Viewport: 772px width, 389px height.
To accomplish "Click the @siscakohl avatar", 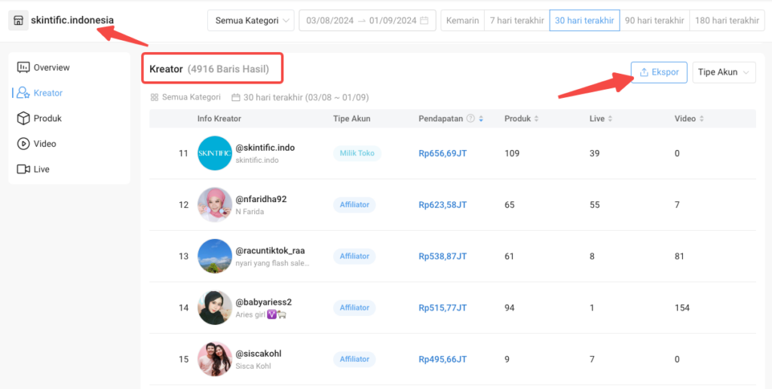I will (214, 359).
